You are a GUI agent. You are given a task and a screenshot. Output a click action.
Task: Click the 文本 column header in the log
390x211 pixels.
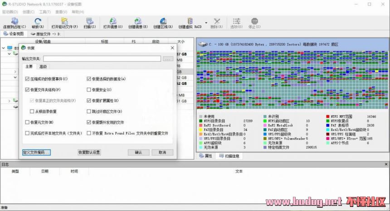[239, 171]
